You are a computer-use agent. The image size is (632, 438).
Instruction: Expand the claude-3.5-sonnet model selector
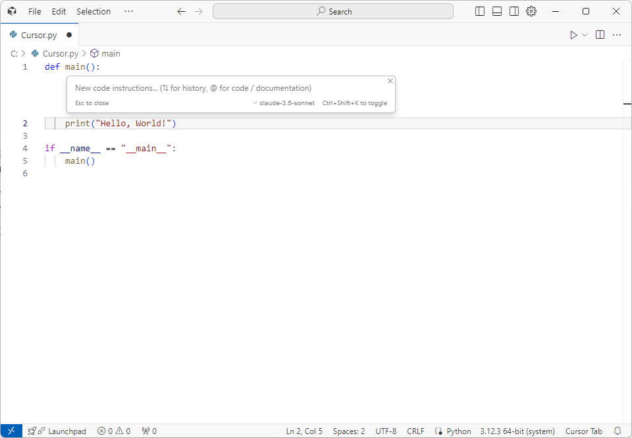[284, 103]
